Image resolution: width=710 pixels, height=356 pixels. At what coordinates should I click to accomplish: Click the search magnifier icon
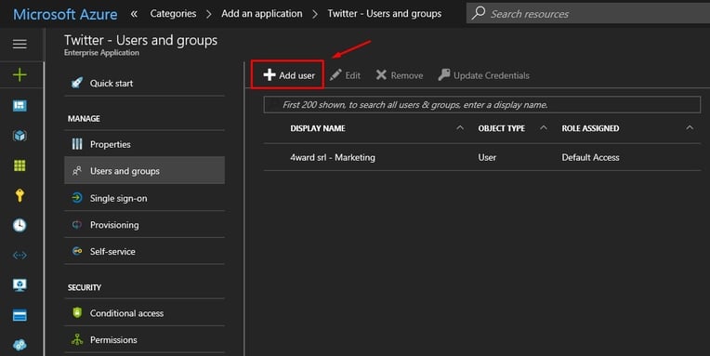coord(479,13)
